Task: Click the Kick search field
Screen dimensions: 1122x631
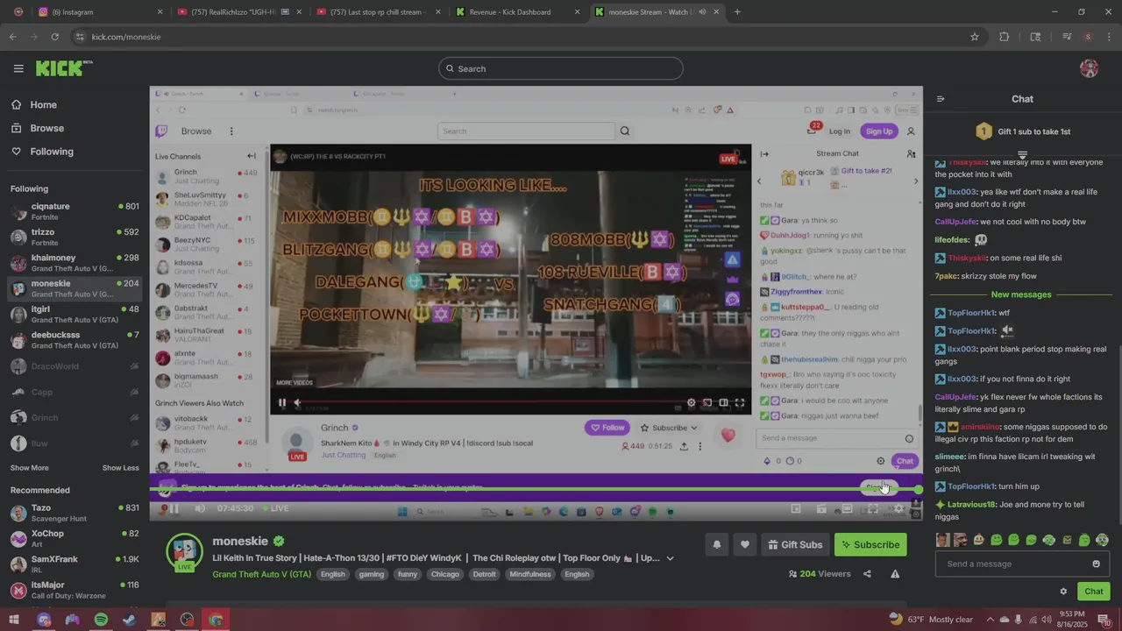Action: (561, 68)
